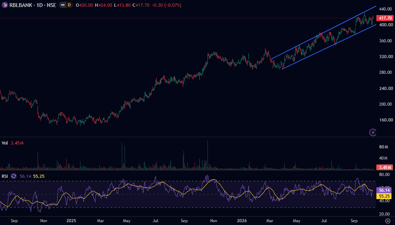Click the change value −0.30 (−0.07%)
The image size is (395, 225).
[166, 5]
